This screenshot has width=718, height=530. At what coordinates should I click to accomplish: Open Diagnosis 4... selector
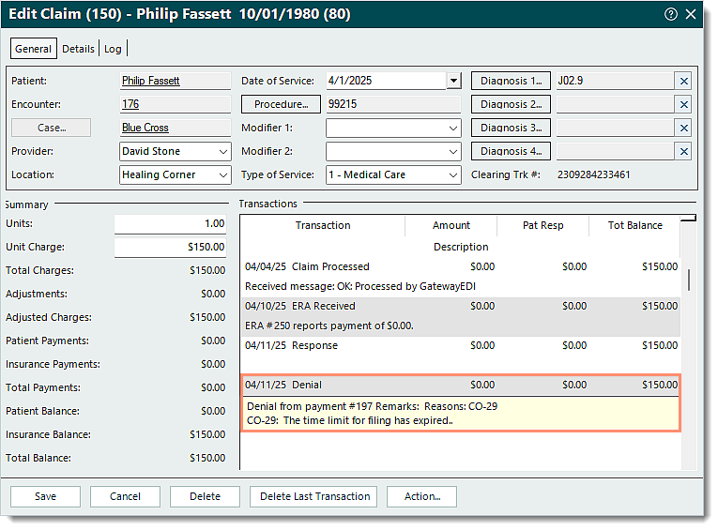[x=511, y=151]
